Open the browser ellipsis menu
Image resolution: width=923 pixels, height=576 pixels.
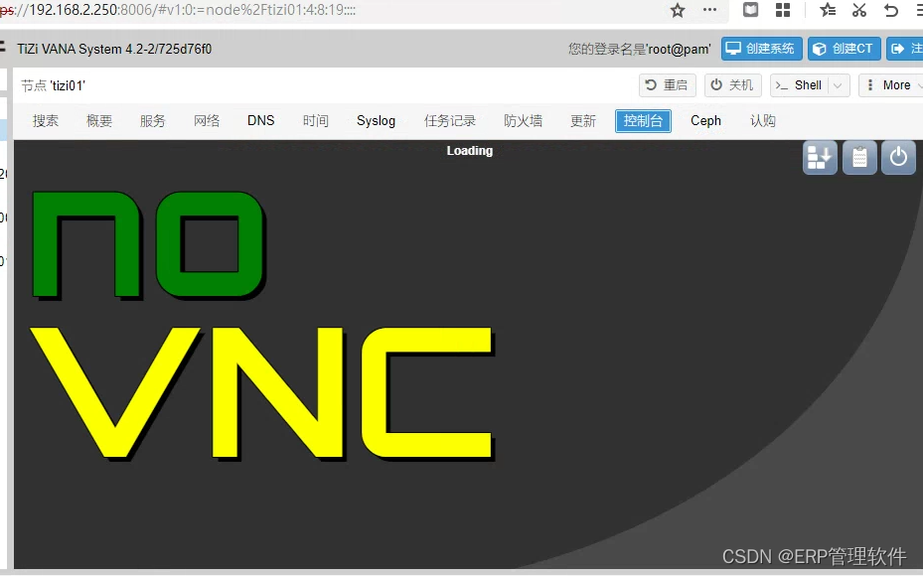click(x=709, y=11)
